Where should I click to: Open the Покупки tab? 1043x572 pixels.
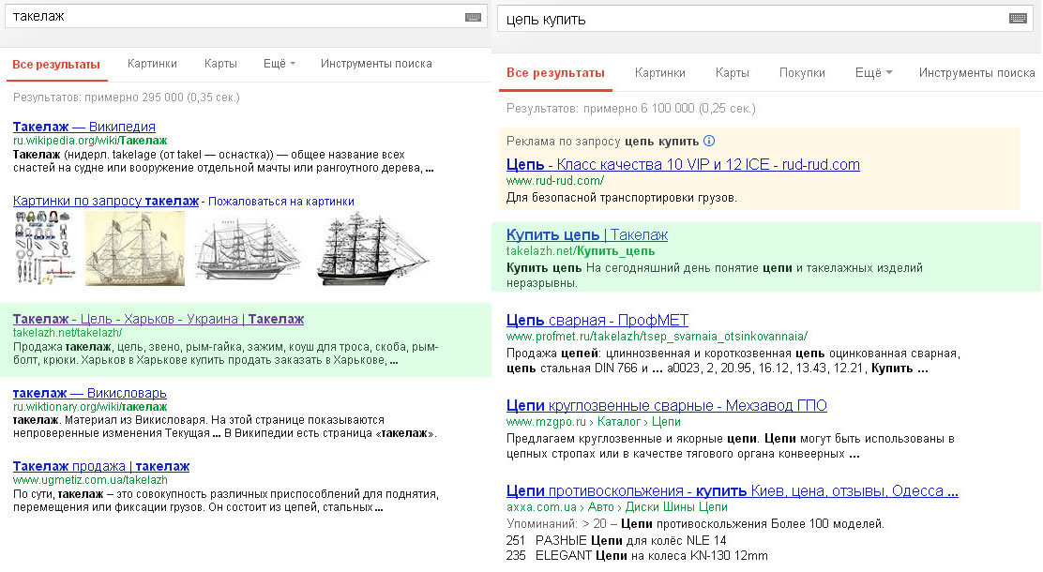pyautogui.click(x=802, y=72)
